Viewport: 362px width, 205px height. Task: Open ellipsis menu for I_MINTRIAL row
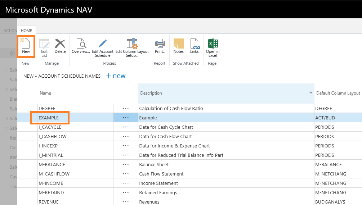[x=126, y=155]
